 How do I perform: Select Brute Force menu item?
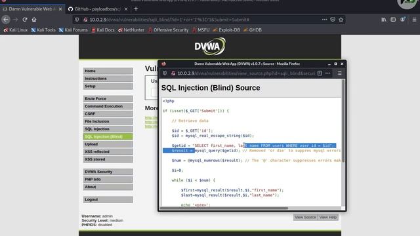pos(108,98)
